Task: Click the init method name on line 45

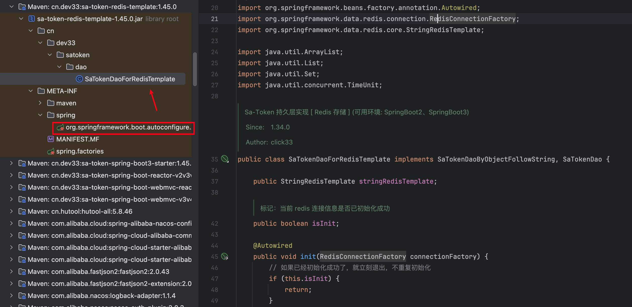Action: coord(308,257)
